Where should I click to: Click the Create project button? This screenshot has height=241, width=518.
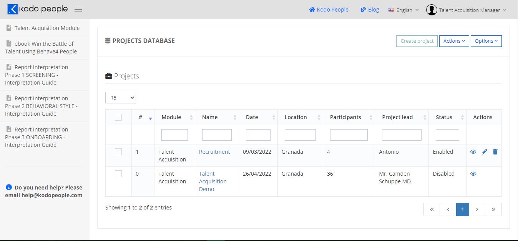click(417, 41)
